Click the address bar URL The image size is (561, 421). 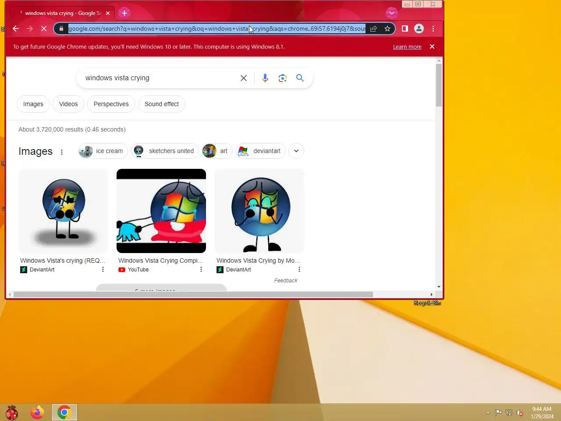coord(217,29)
